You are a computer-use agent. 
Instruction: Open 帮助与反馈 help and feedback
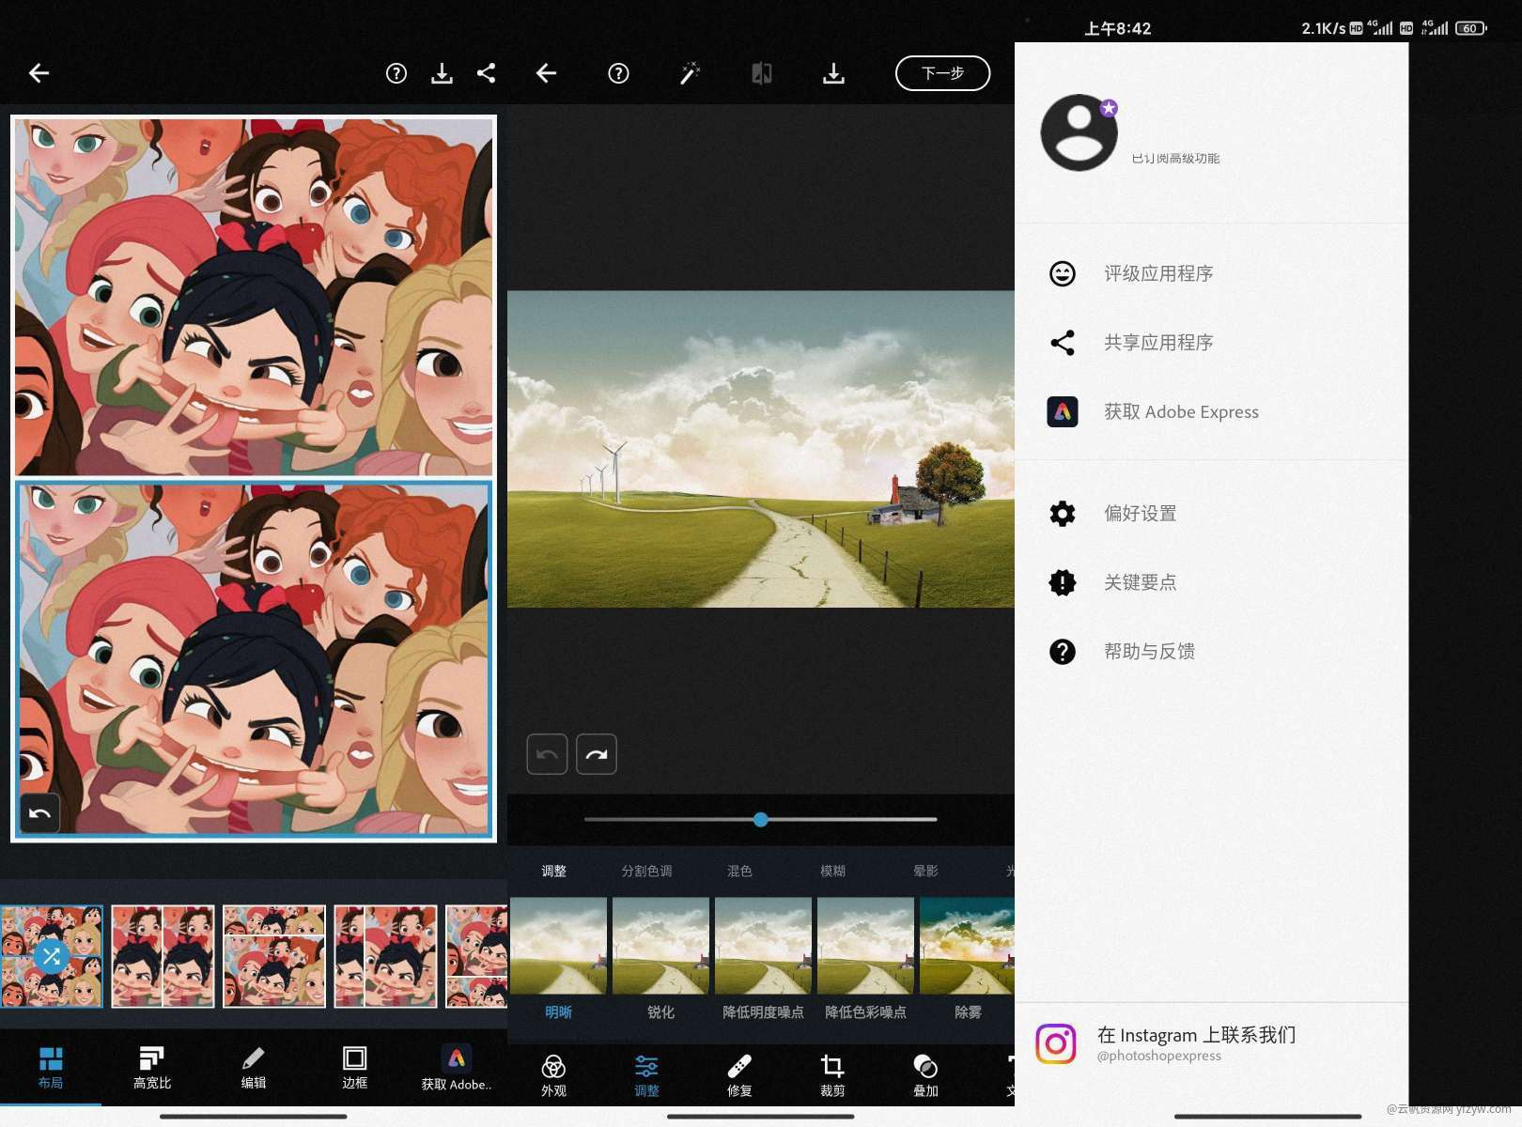(x=1212, y=651)
